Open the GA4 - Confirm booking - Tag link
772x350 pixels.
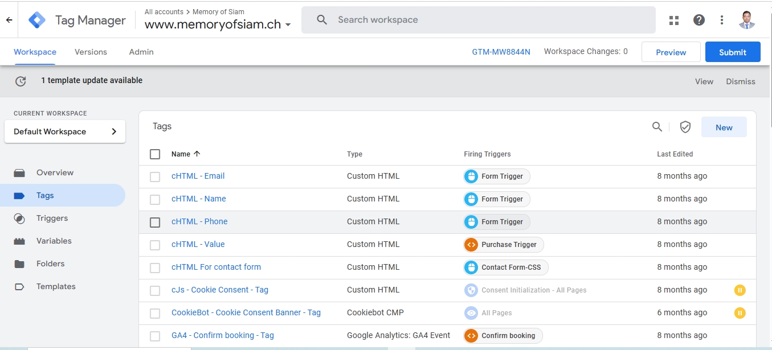click(x=223, y=335)
